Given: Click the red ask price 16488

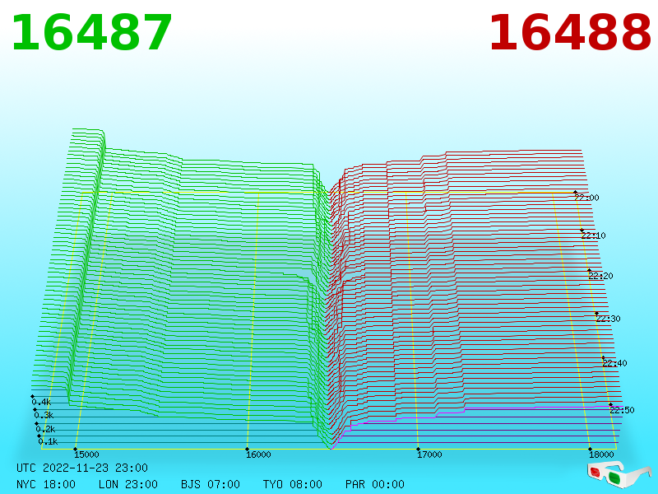Looking at the screenshot, I should [x=570, y=33].
